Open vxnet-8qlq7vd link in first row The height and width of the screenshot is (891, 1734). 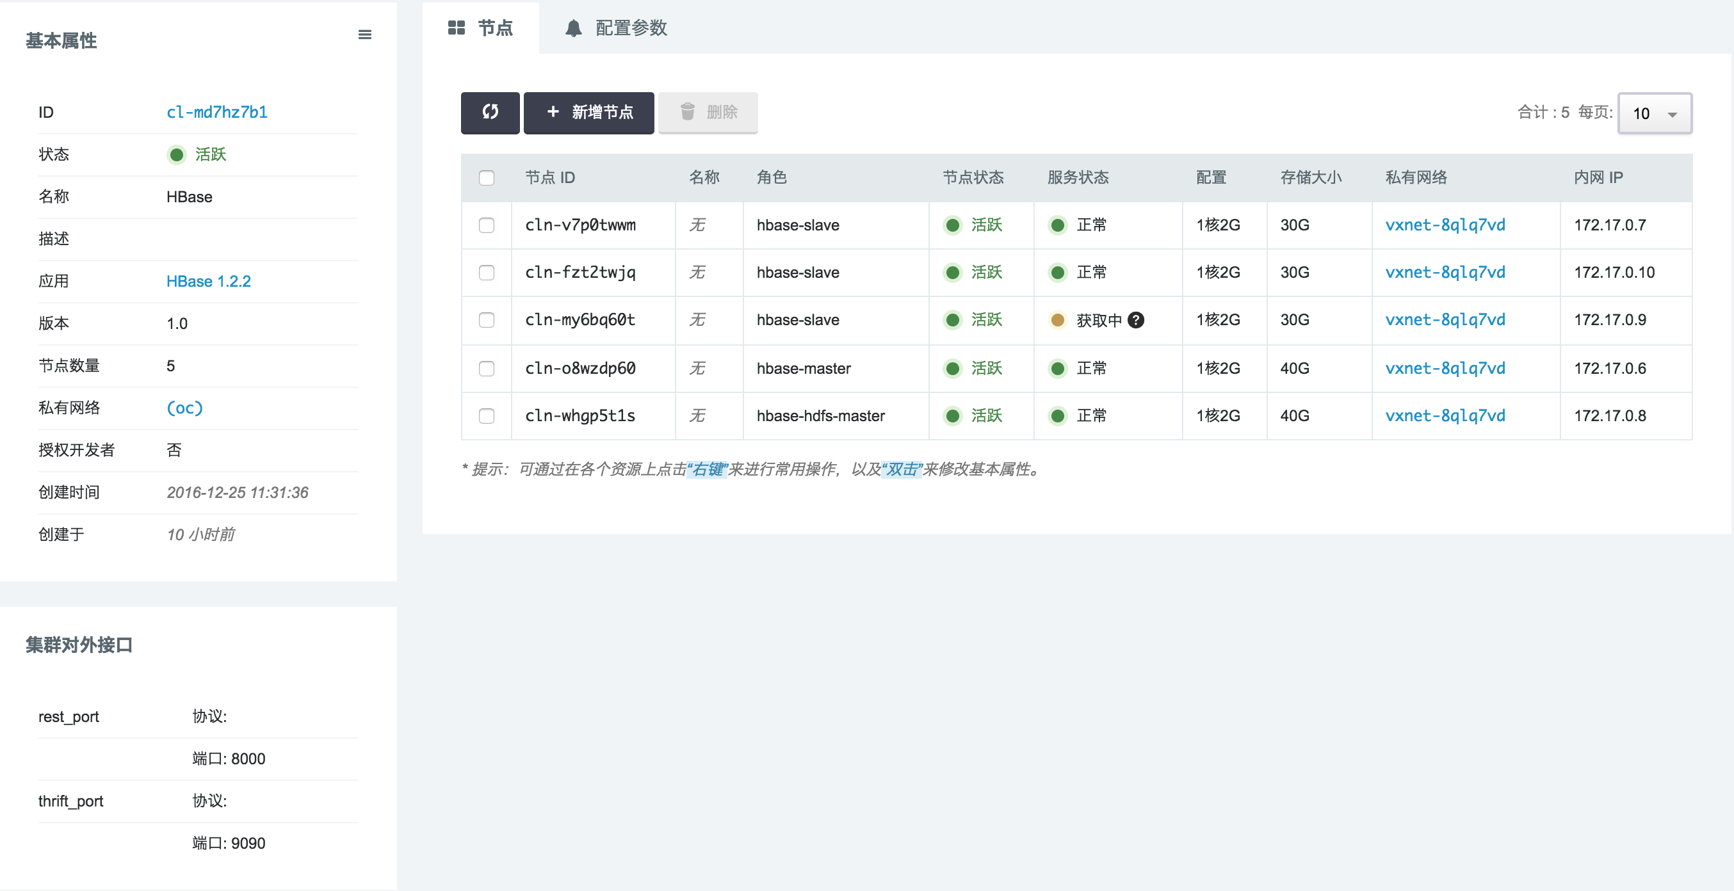click(x=1445, y=225)
